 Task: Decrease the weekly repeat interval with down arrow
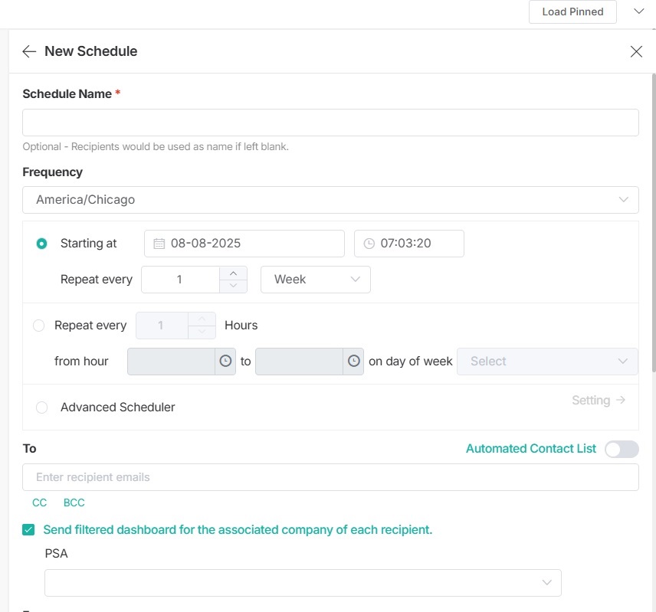click(x=234, y=286)
